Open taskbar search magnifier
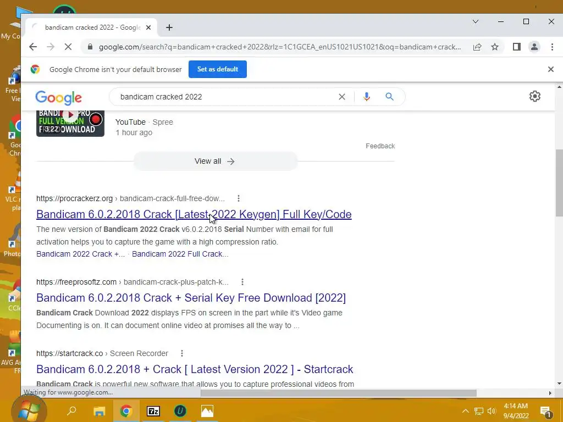 (72, 410)
